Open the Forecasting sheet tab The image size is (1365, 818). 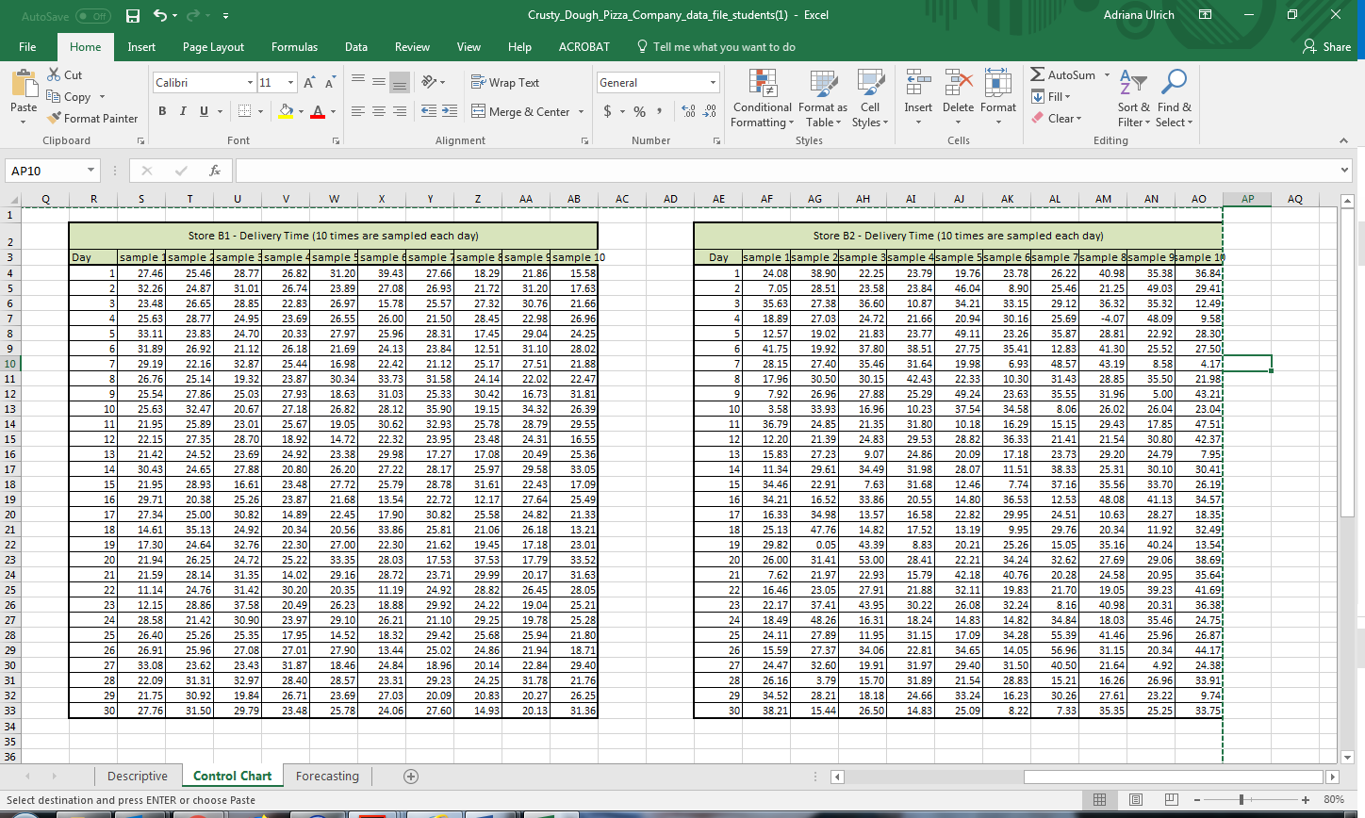[x=327, y=777]
